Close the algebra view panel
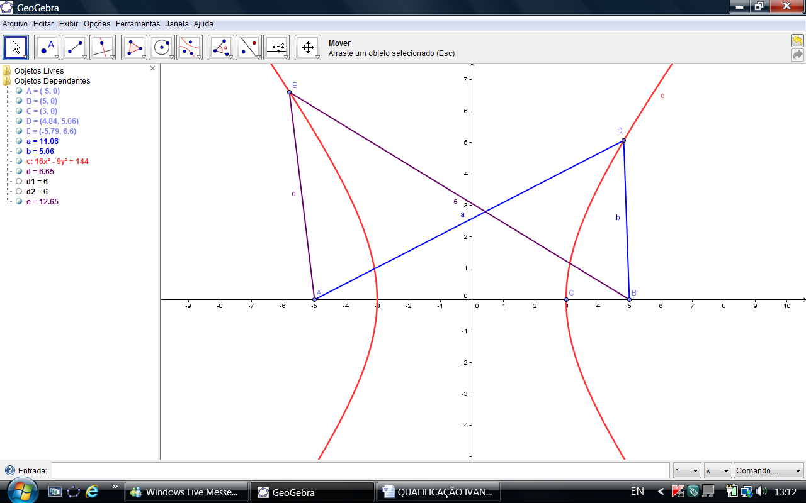The width and height of the screenshot is (806, 503). (152, 68)
